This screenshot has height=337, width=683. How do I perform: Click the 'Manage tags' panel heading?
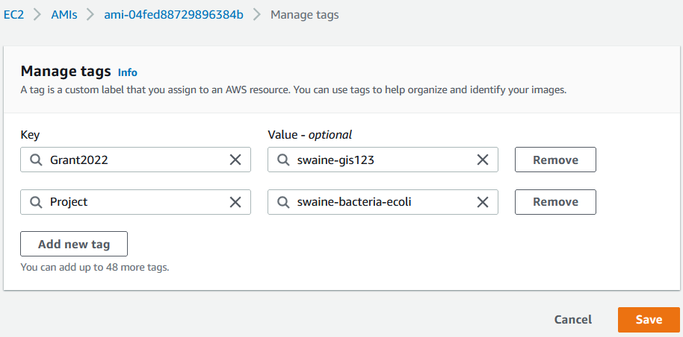[x=66, y=72]
